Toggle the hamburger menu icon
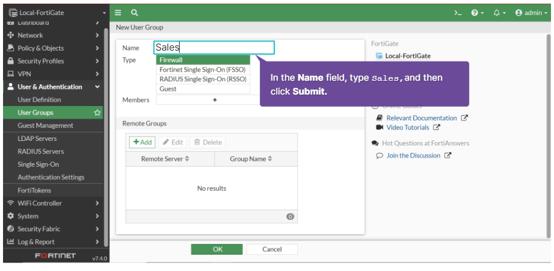 118,13
